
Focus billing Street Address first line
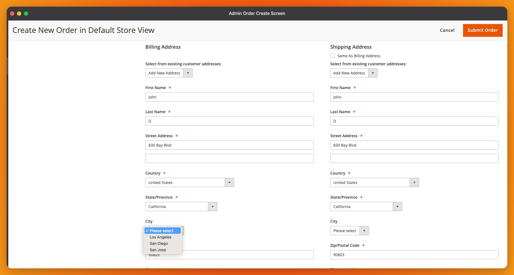coord(229,145)
